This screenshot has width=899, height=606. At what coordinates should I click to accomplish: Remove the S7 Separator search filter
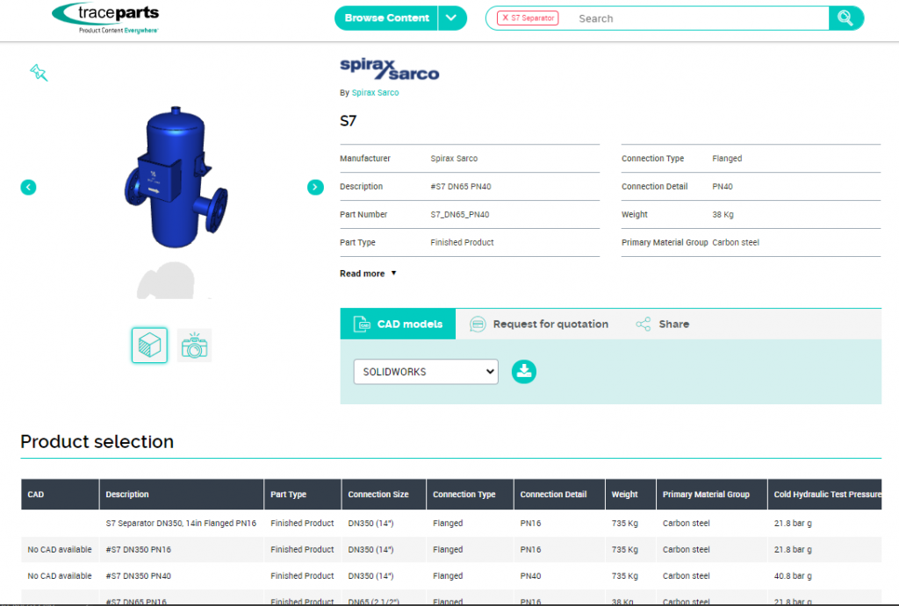505,18
